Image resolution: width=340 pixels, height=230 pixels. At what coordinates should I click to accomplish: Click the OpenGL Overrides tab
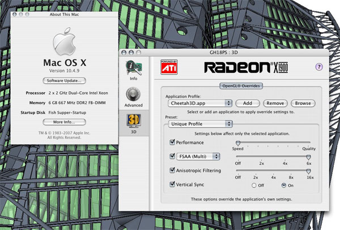241,86
